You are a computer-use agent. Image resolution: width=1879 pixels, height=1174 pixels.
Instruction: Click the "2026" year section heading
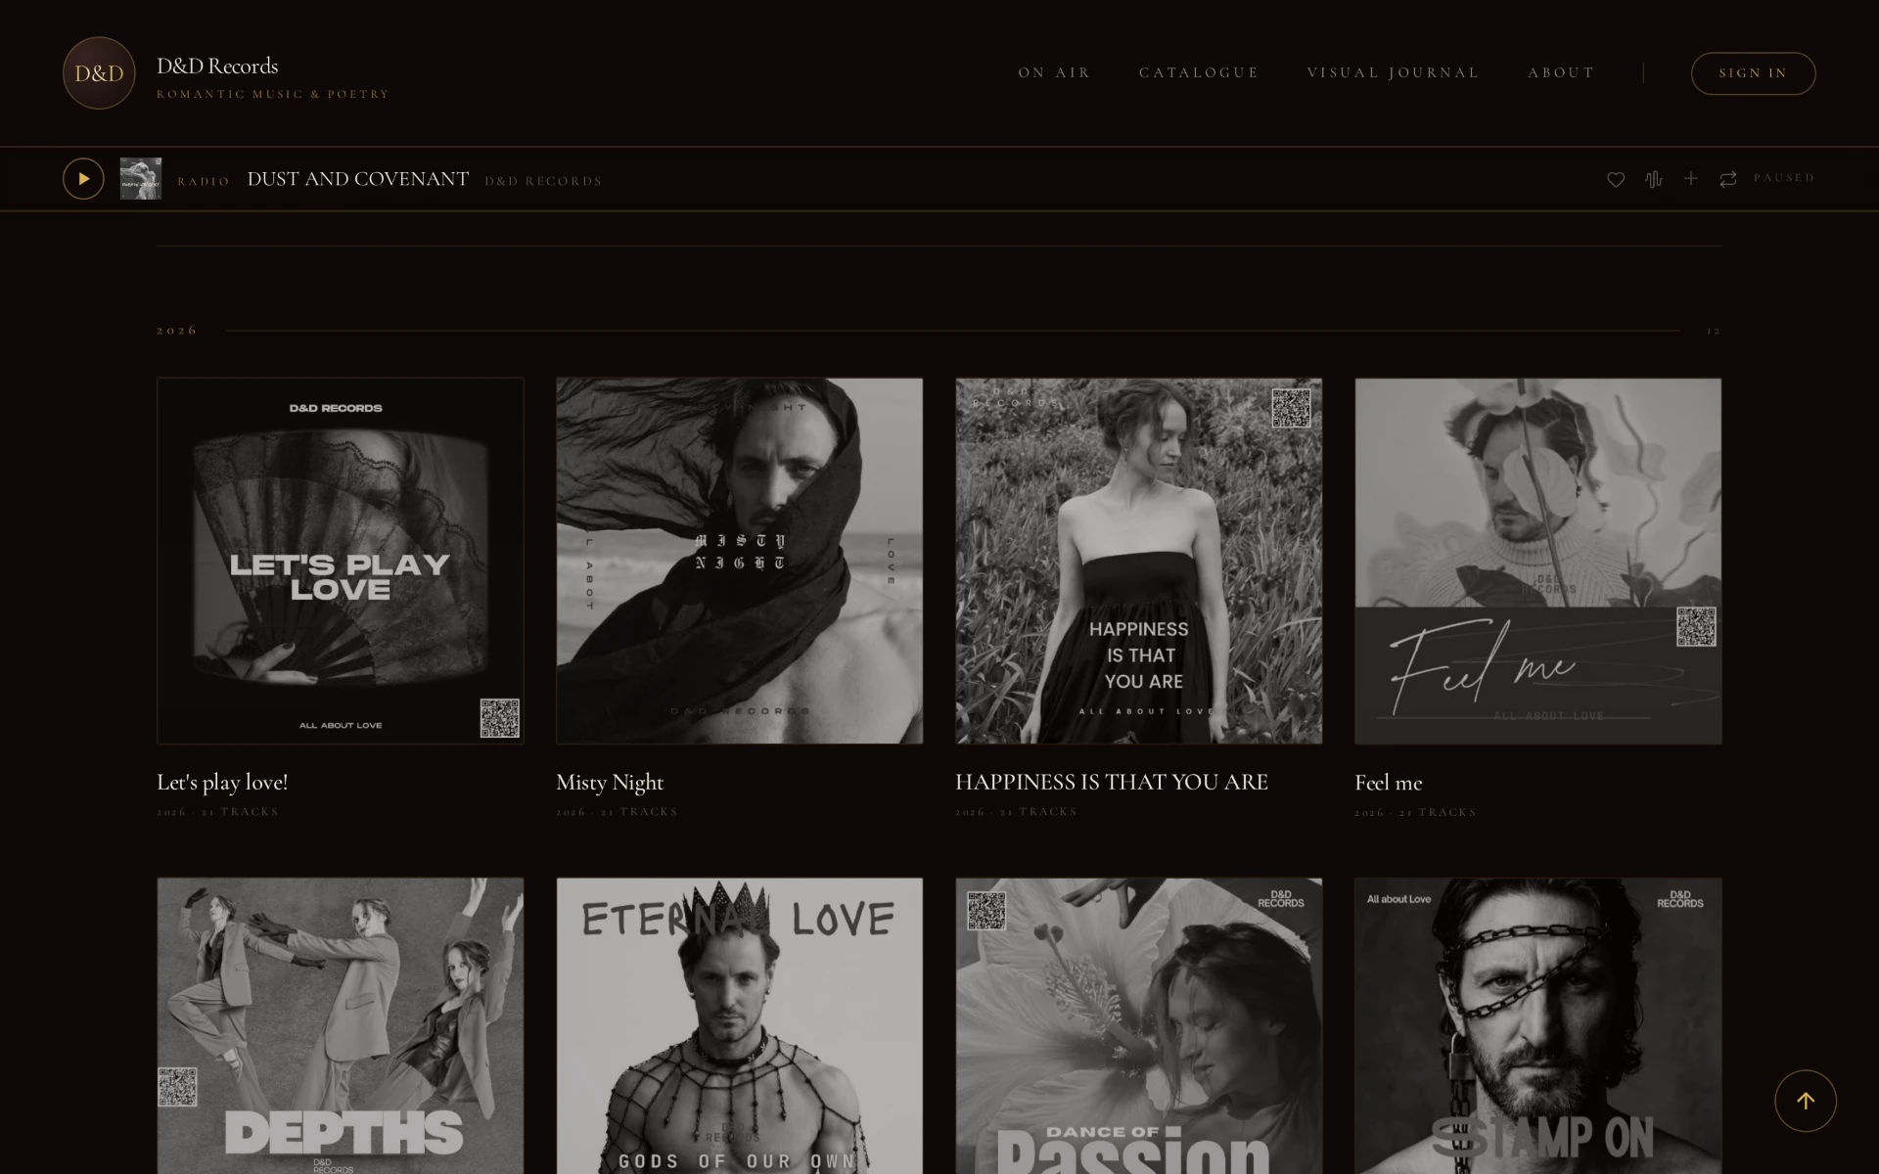point(177,331)
